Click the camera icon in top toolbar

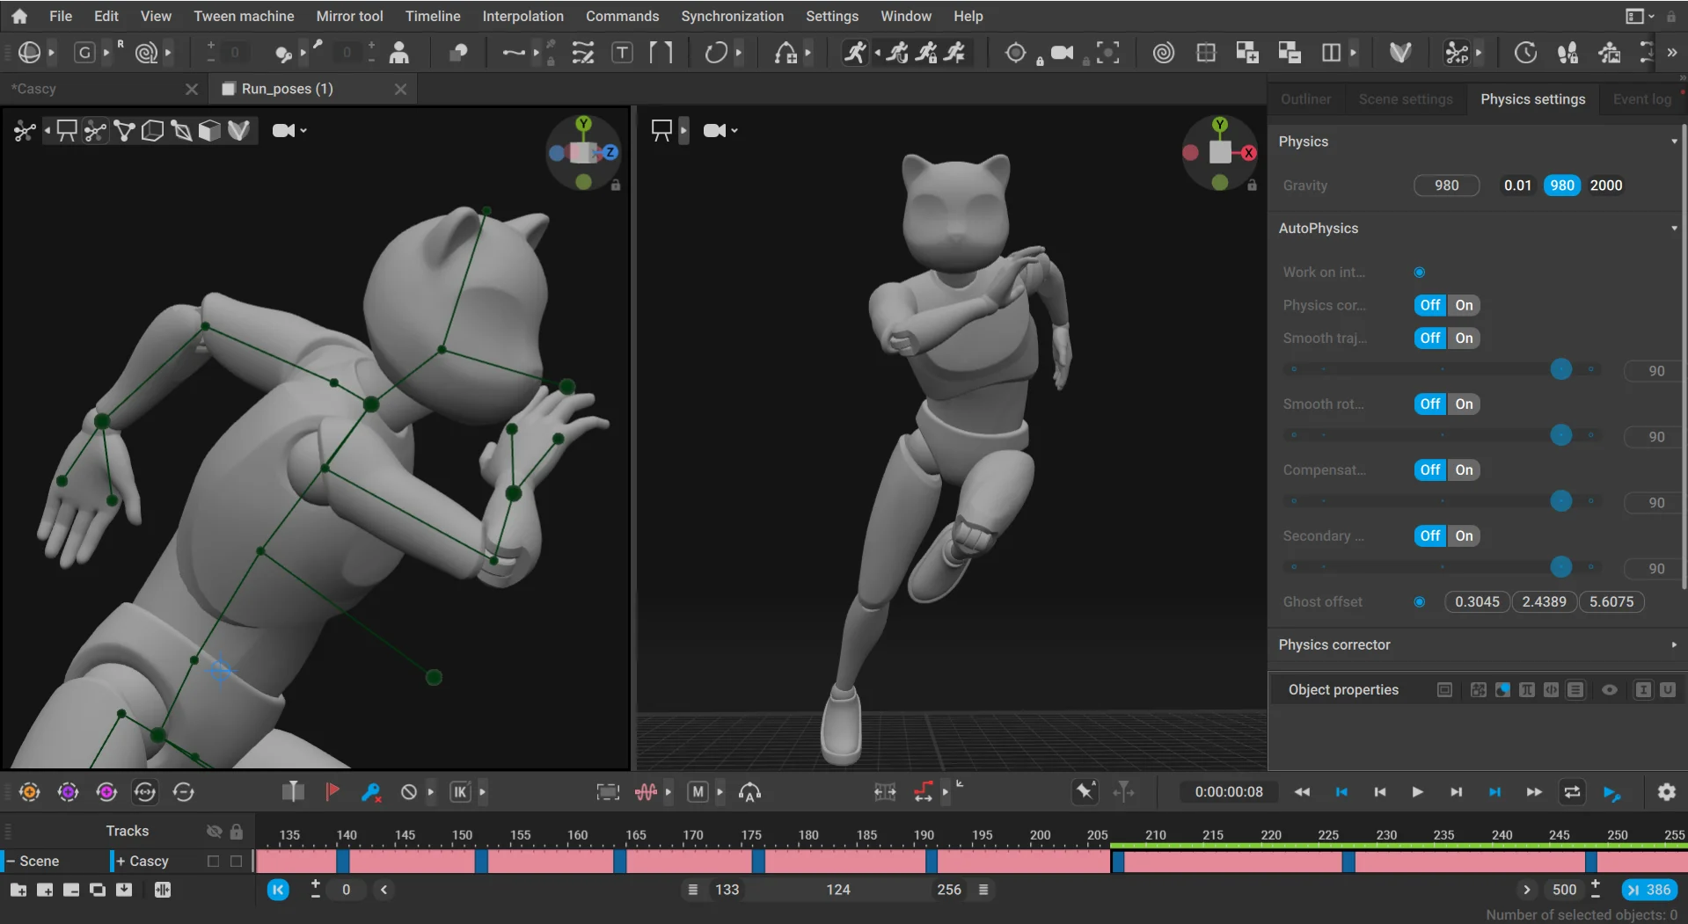(x=1062, y=53)
